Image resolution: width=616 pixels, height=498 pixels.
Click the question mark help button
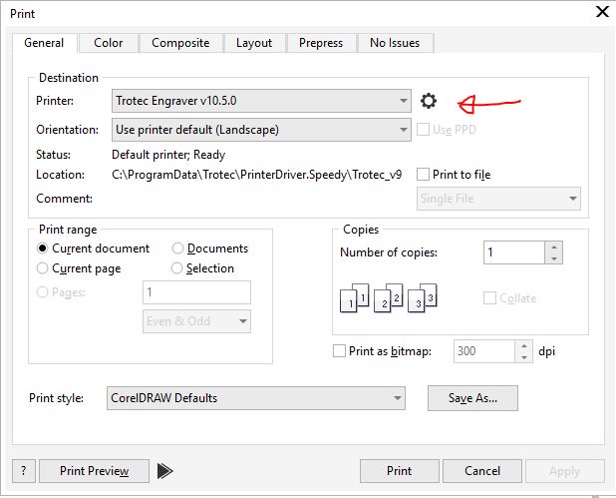click(x=24, y=471)
